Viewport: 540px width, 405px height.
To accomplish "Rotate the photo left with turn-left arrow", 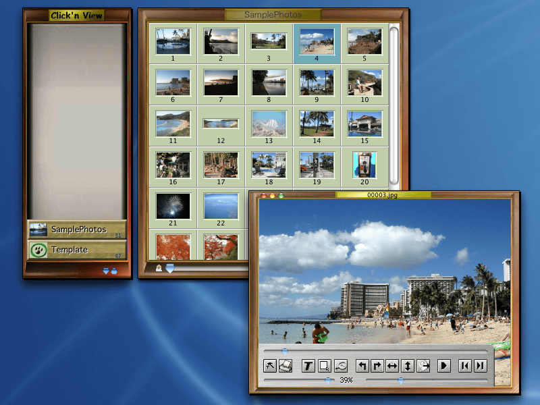I will 362,366.
